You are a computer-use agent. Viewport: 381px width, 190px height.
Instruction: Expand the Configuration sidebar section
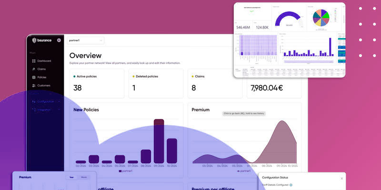pyautogui.click(x=59, y=102)
